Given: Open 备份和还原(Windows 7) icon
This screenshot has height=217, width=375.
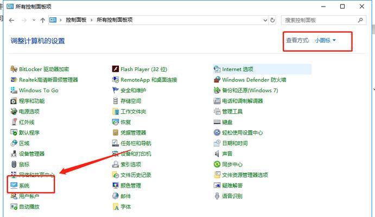Looking at the screenshot, I should tap(217, 91).
